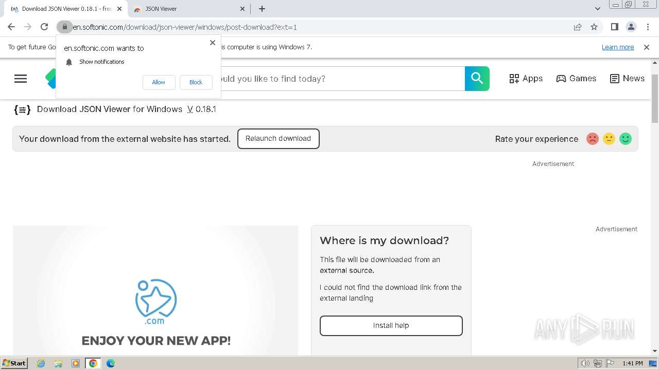Rate experience with happy green face
The image size is (659, 370).
coord(626,139)
